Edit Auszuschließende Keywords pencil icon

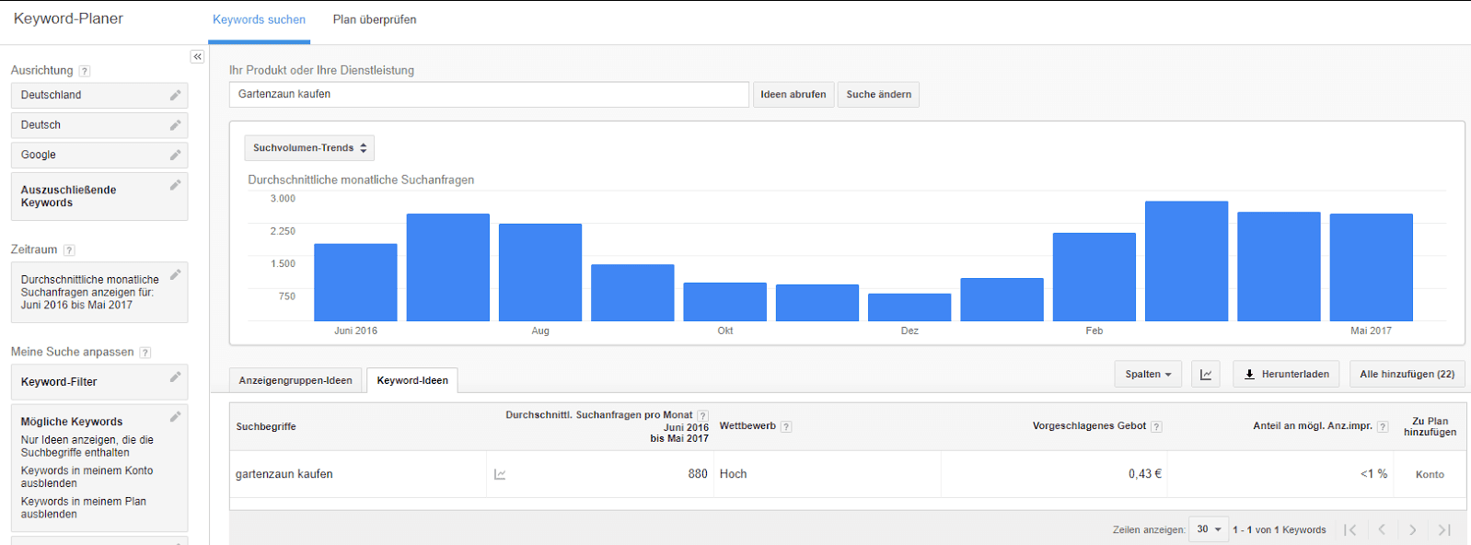(x=175, y=185)
